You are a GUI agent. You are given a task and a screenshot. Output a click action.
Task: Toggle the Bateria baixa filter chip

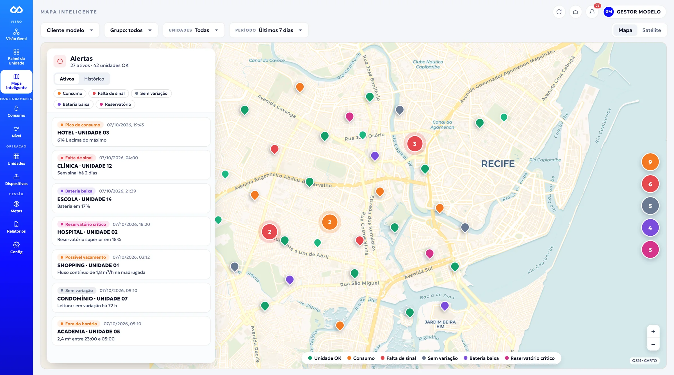tap(73, 104)
